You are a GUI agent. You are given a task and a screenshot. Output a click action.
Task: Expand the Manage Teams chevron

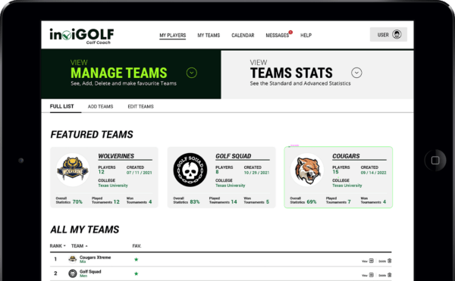192,73
